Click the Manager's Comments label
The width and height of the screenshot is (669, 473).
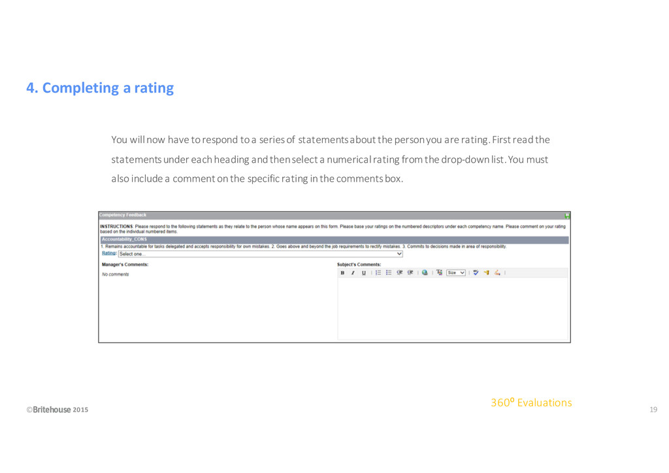pyautogui.click(x=125, y=265)
